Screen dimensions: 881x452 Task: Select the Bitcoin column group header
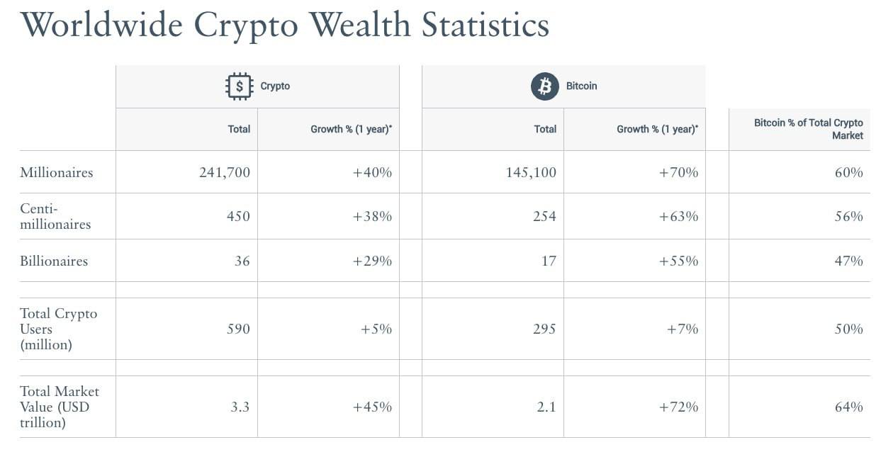(x=563, y=86)
